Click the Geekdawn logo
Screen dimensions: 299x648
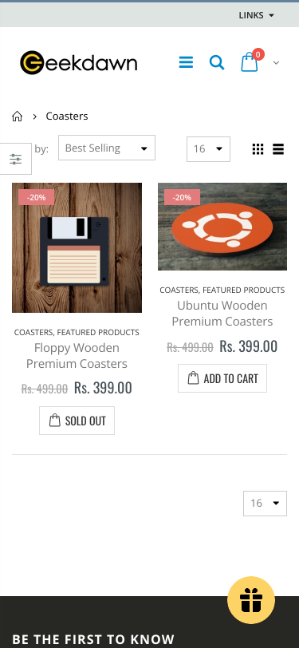pyautogui.click(x=78, y=62)
